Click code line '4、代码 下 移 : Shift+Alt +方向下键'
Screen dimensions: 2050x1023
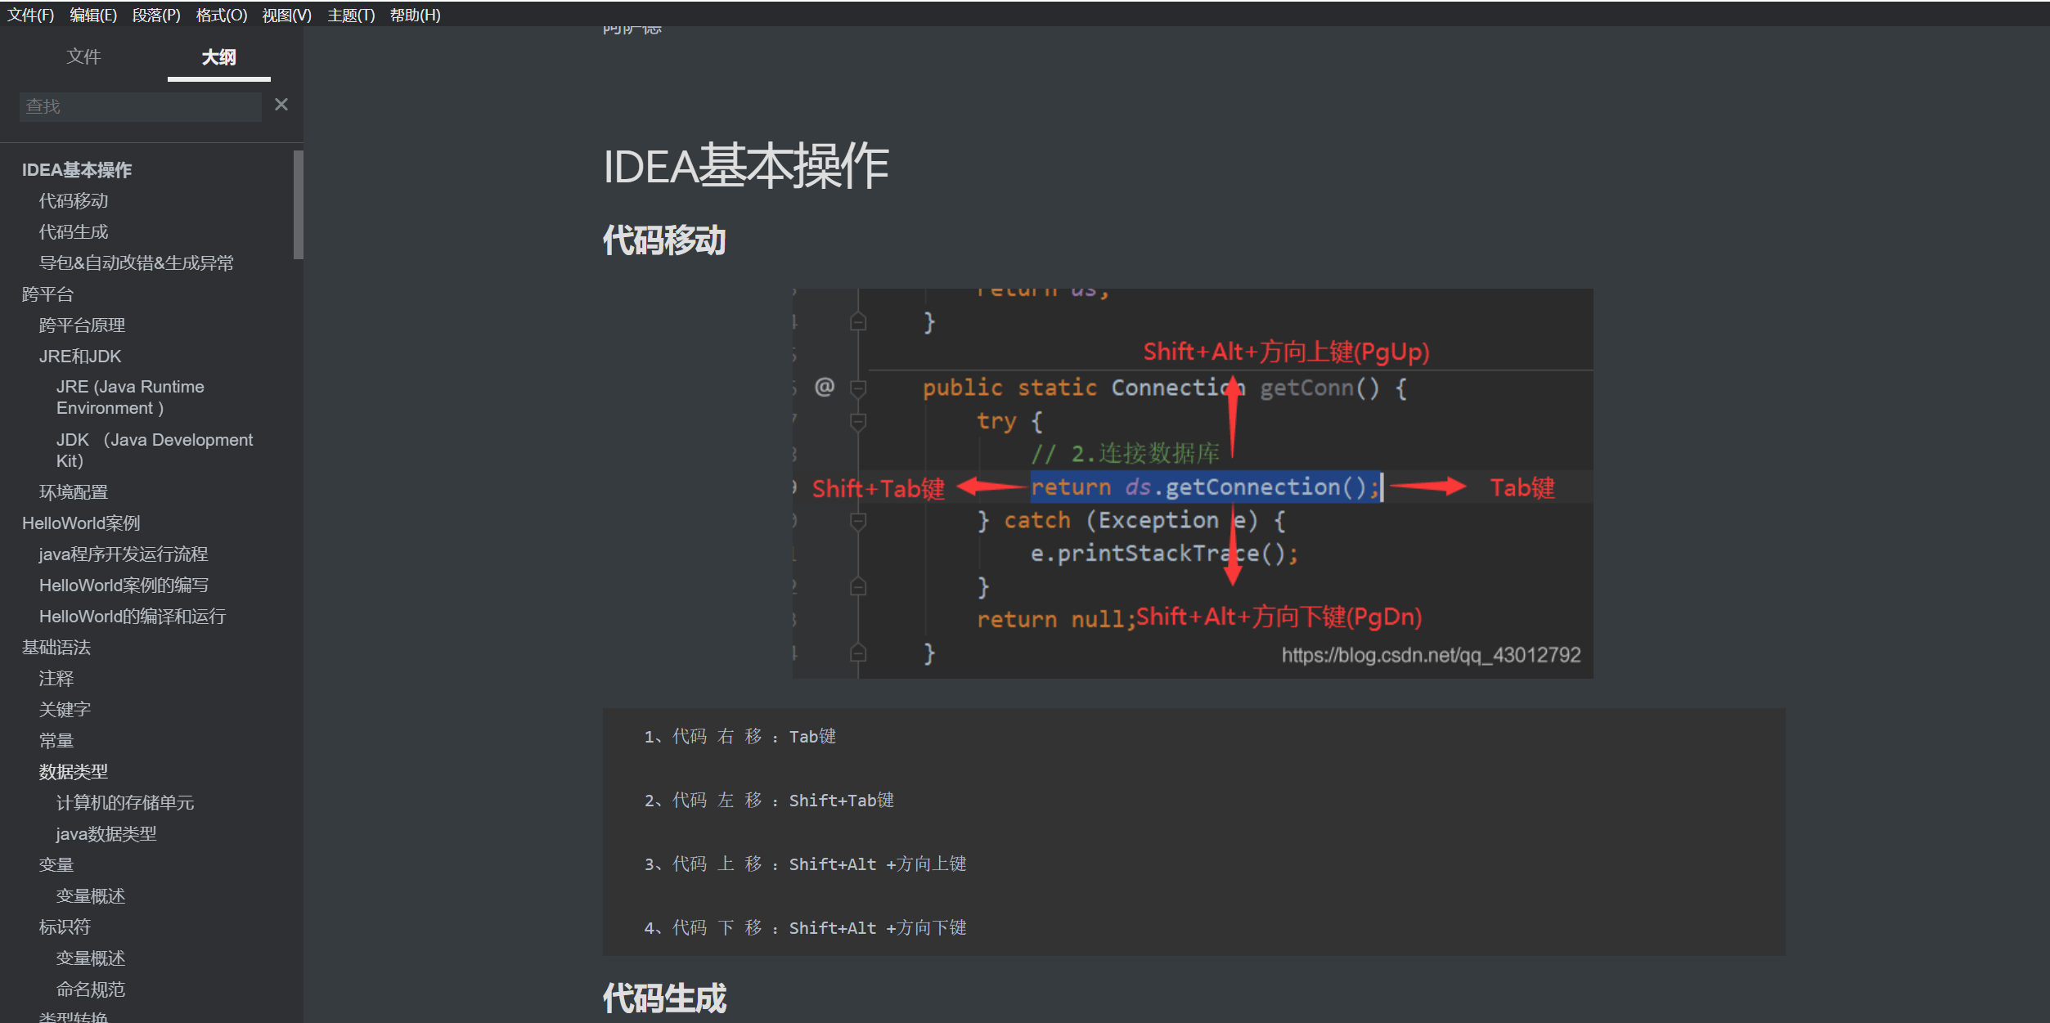(805, 928)
